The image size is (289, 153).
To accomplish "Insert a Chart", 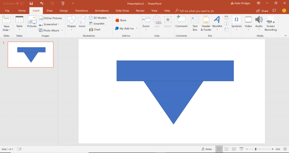I will pos(95,29).
